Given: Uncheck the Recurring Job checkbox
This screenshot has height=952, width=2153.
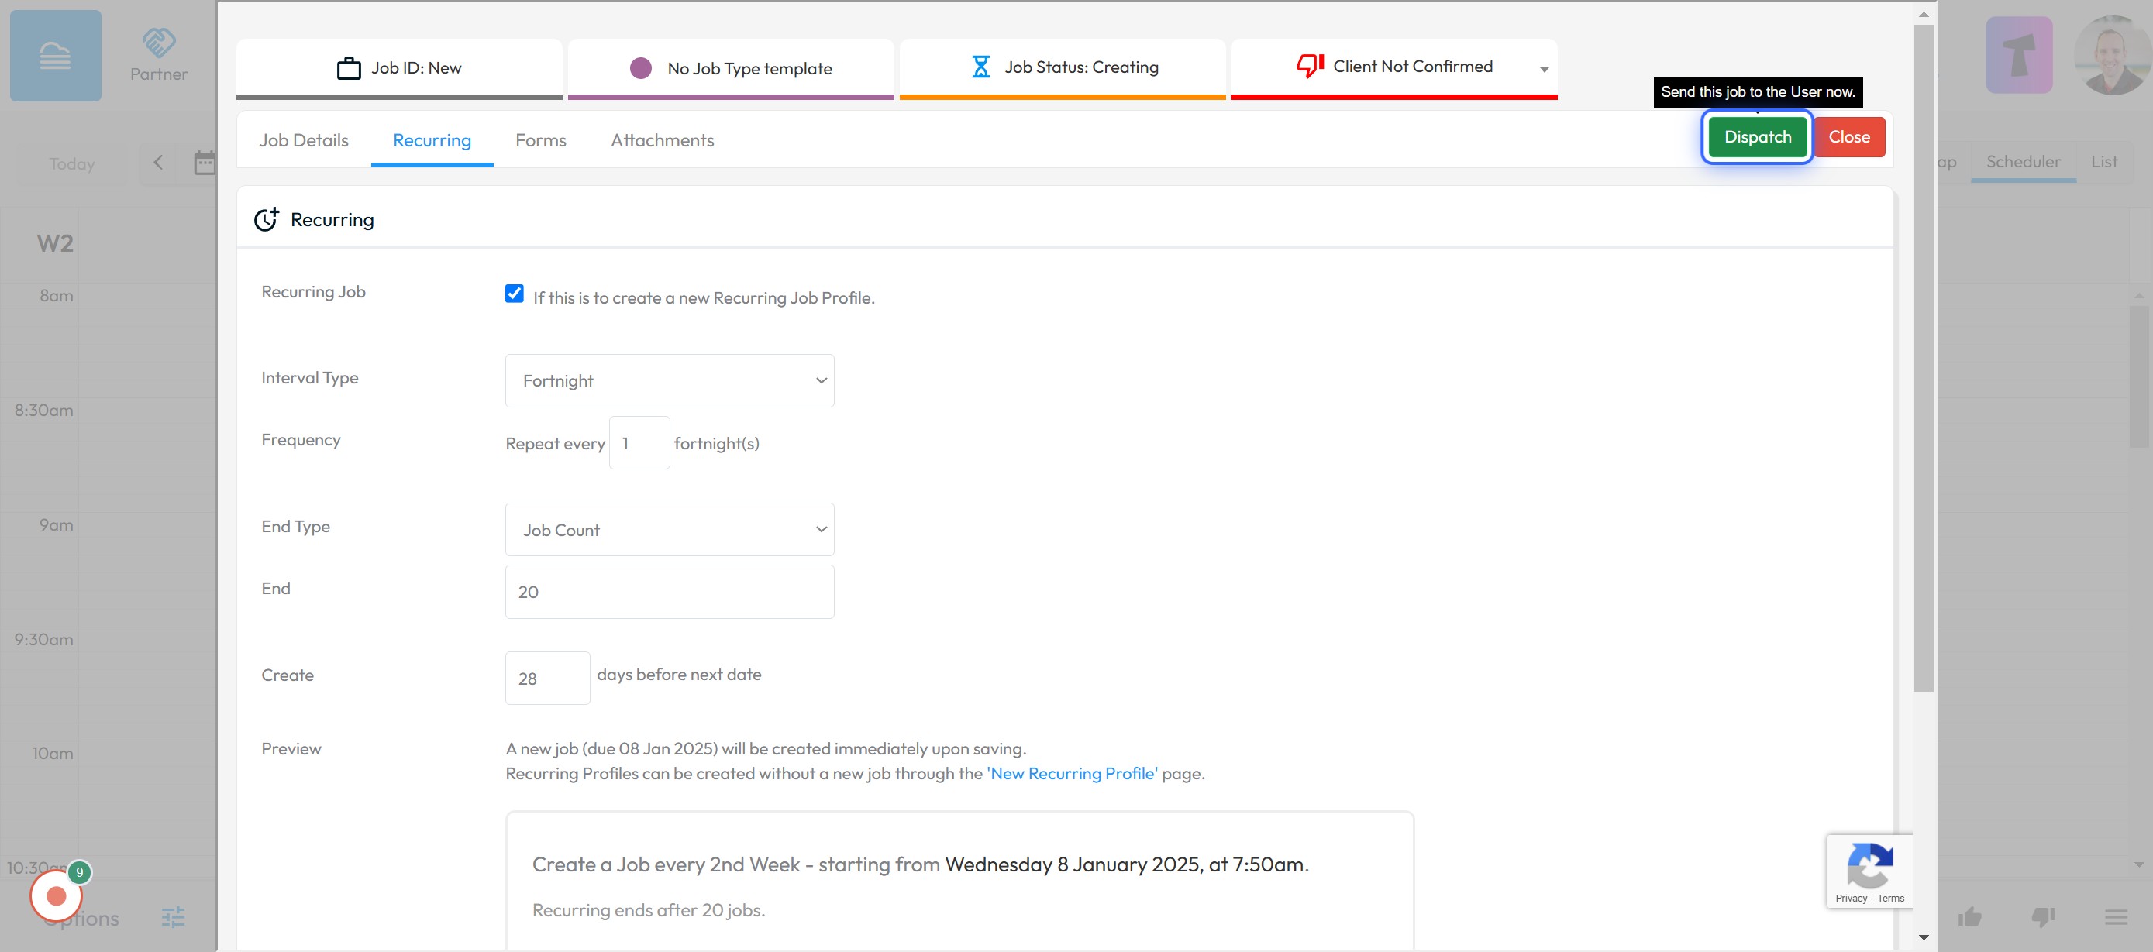Looking at the screenshot, I should point(514,293).
